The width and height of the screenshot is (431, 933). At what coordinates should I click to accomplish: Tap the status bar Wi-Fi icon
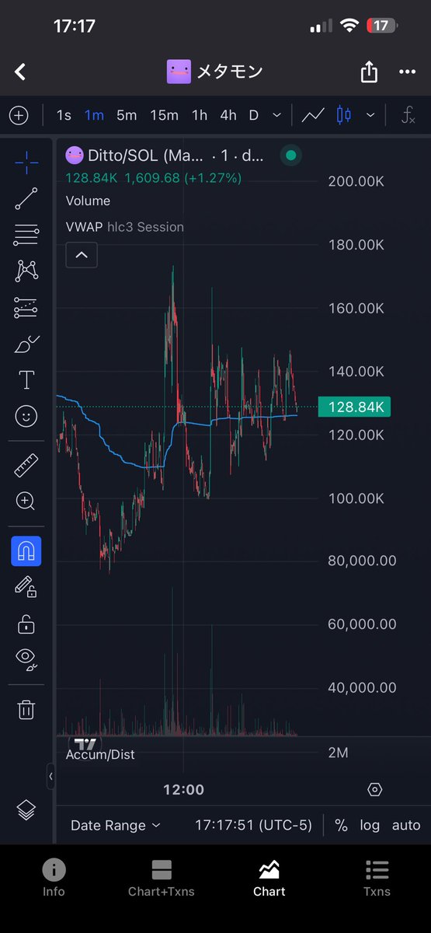[x=349, y=26]
